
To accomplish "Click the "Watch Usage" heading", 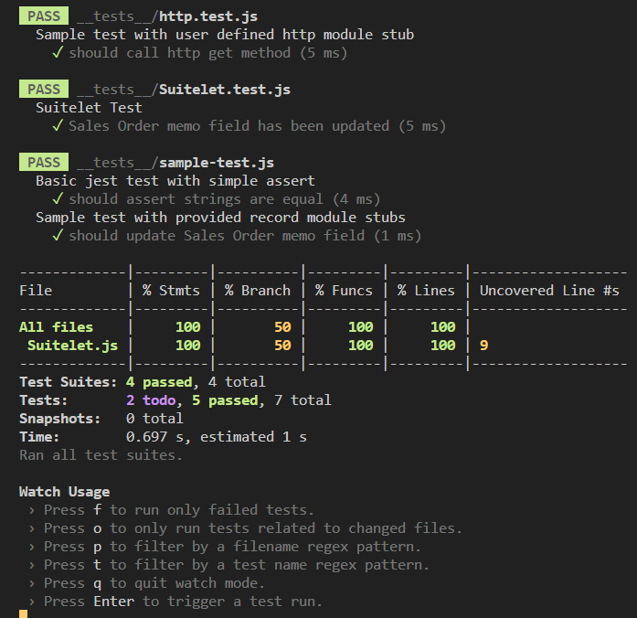I will click(x=64, y=492).
